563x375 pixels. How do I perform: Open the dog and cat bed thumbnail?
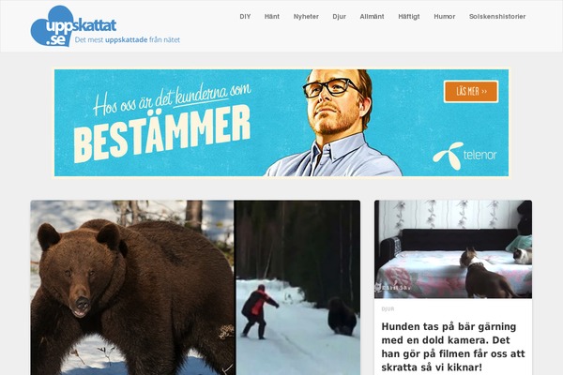[453, 249]
